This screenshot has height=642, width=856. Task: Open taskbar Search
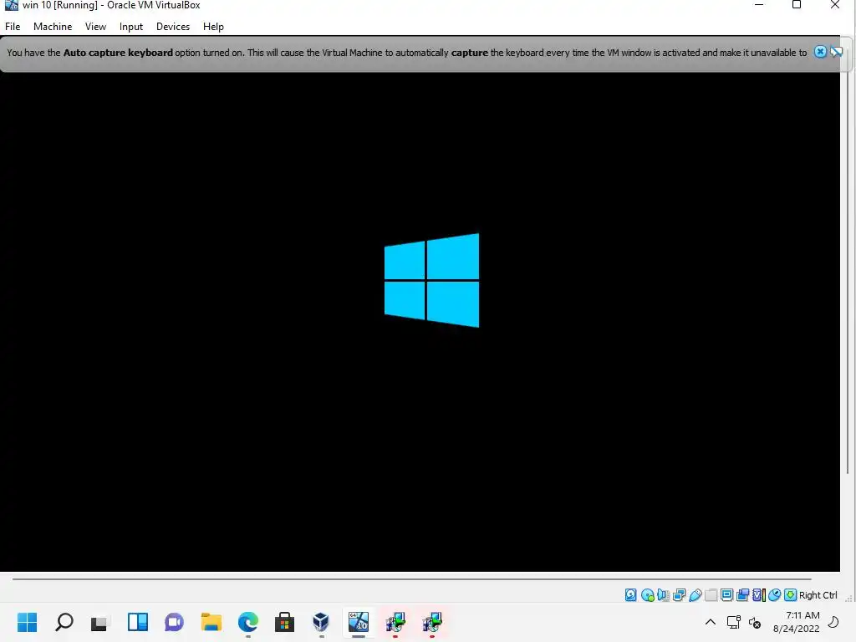click(64, 622)
